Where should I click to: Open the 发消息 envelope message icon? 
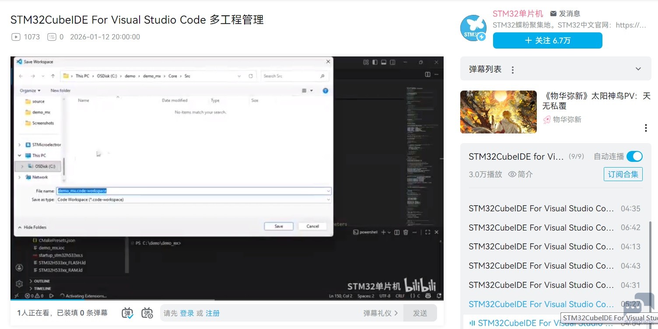tap(553, 14)
